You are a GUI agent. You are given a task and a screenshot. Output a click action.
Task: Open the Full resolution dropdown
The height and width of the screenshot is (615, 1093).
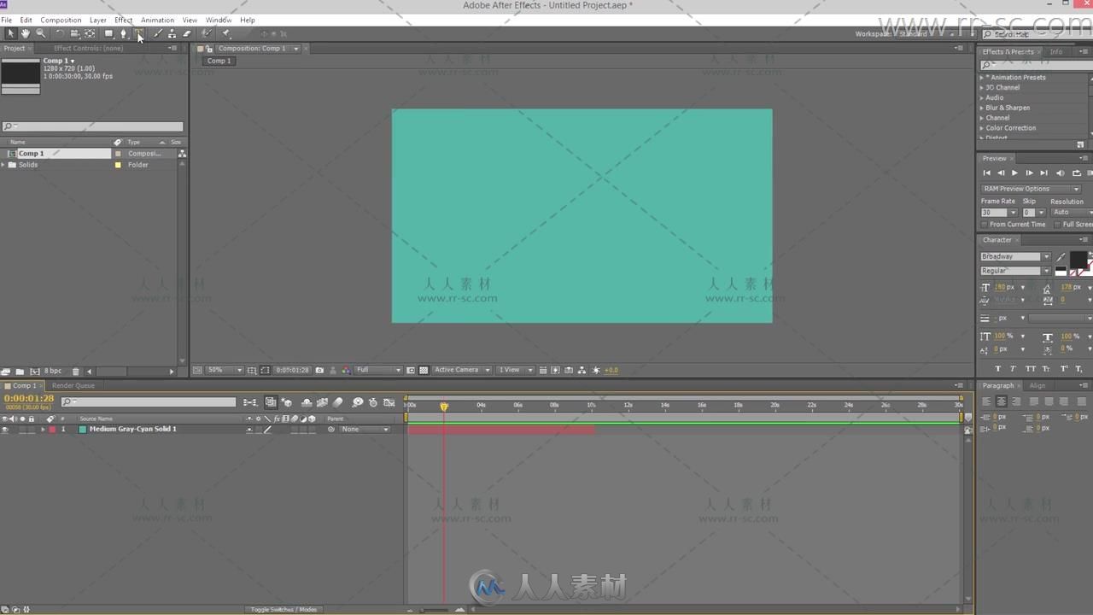click(378, 370)
